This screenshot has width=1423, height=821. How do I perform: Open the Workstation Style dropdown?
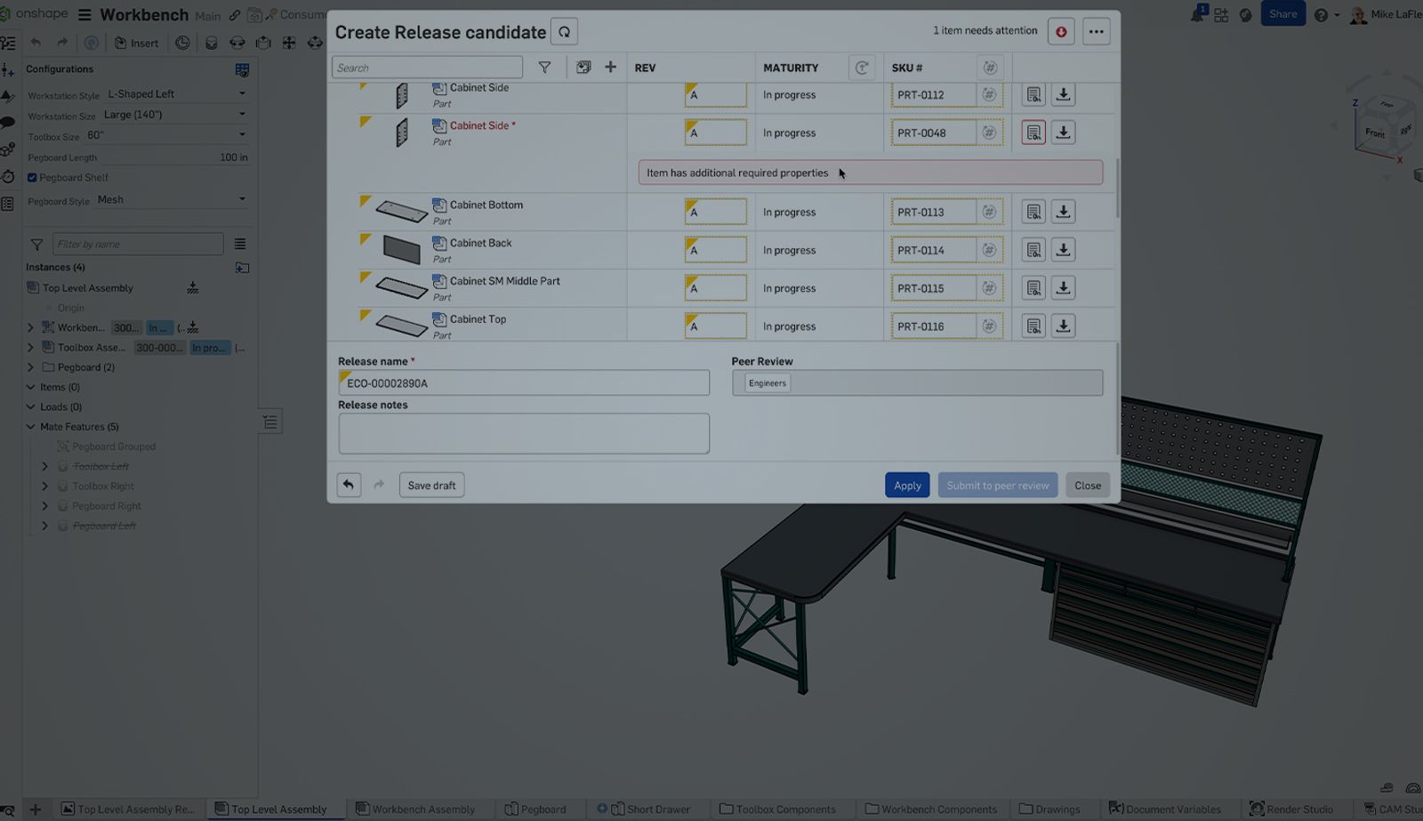point(174,93)
